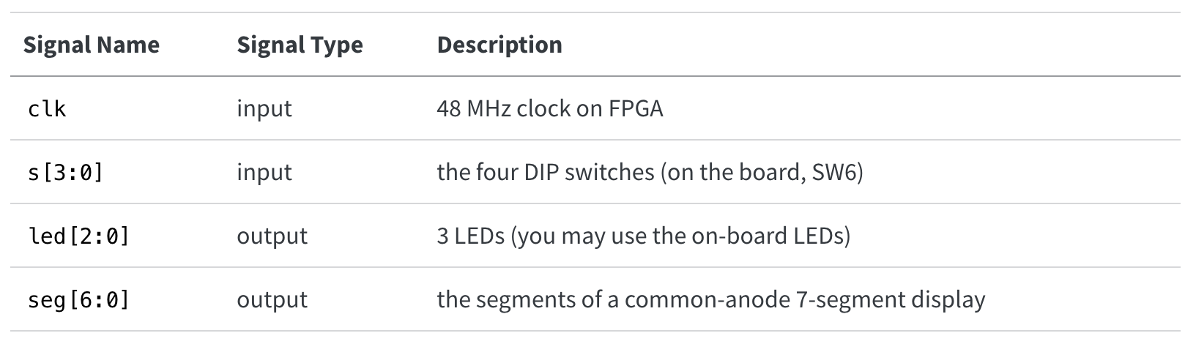Click the output type in the seg[6:0] row
Image resolution: width=1185 pixels, height=344 pixels.
click(x=272, y=300)
